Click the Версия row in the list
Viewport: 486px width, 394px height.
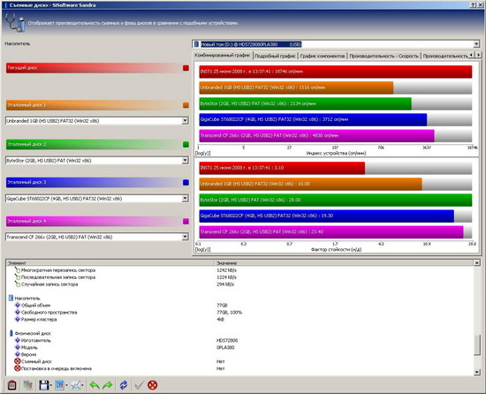(239, 354)
